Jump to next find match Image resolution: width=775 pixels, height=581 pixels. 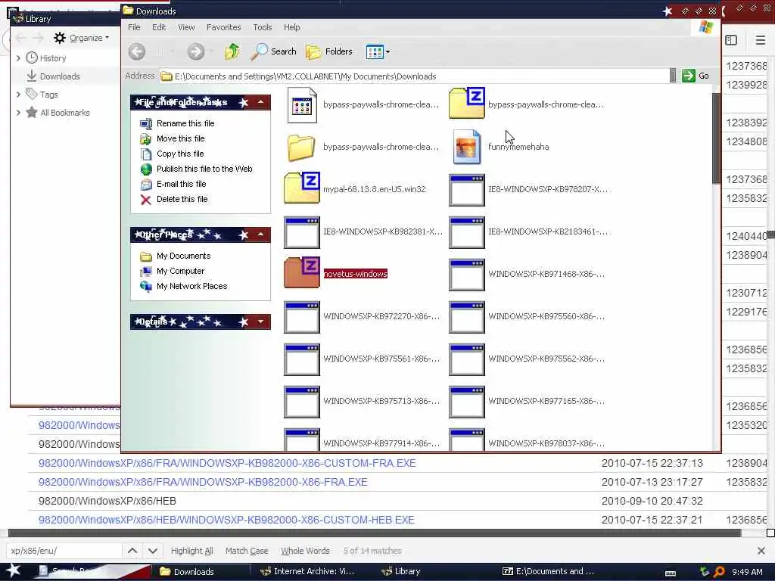pyautogui.click(x=153, y=551)
